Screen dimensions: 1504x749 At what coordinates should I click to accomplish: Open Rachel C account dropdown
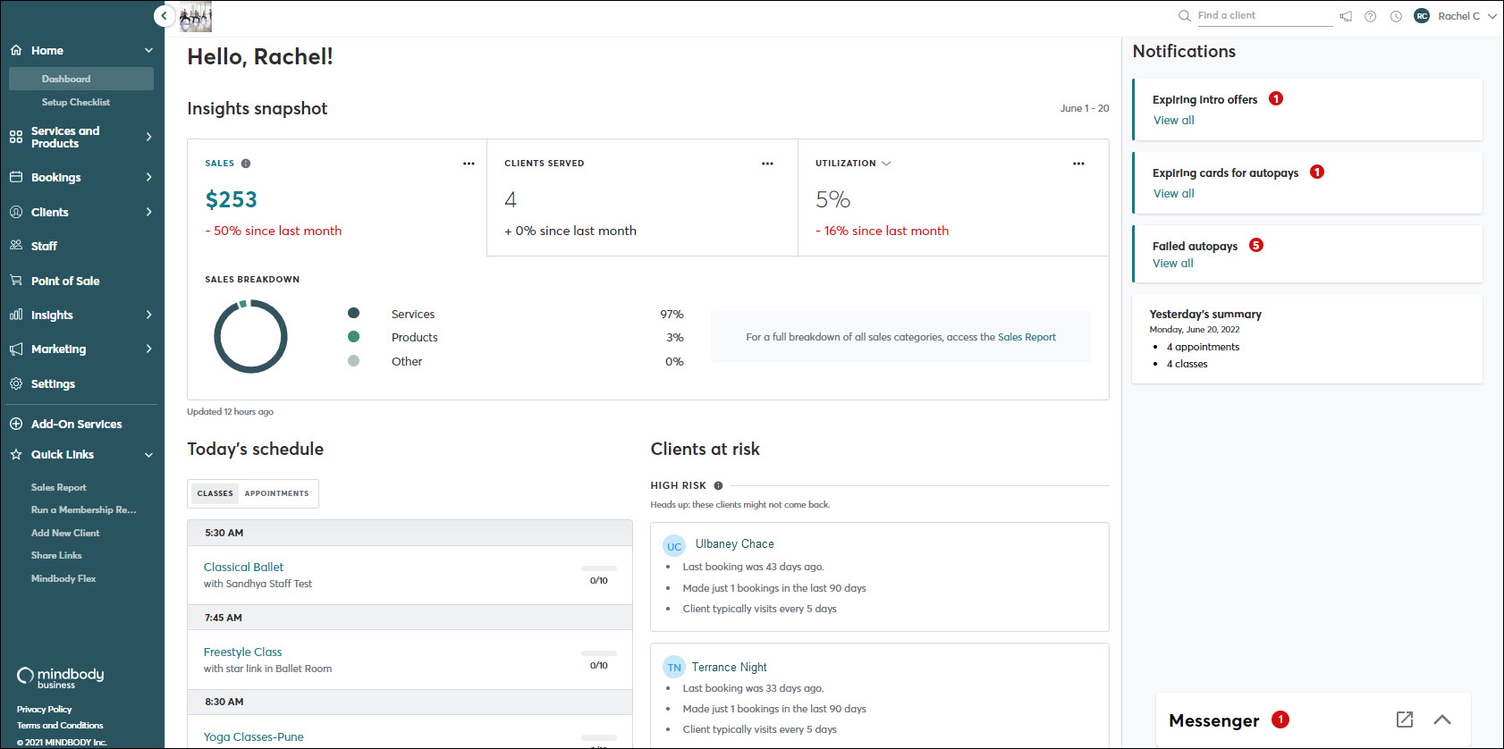pyautogui.click(x=1491, y=16)
